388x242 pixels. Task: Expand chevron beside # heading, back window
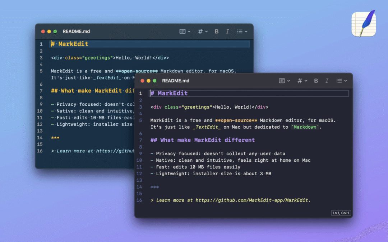point(206,31)
